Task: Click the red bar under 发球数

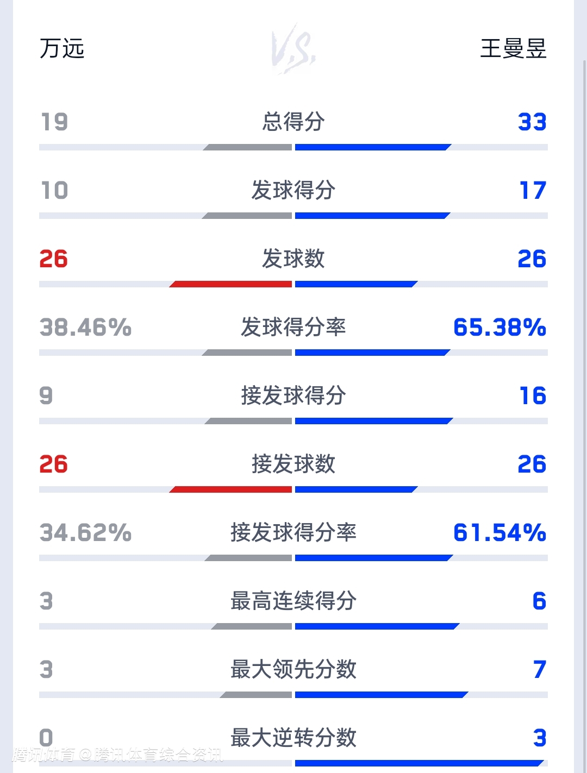Action: tap(232, 284)
